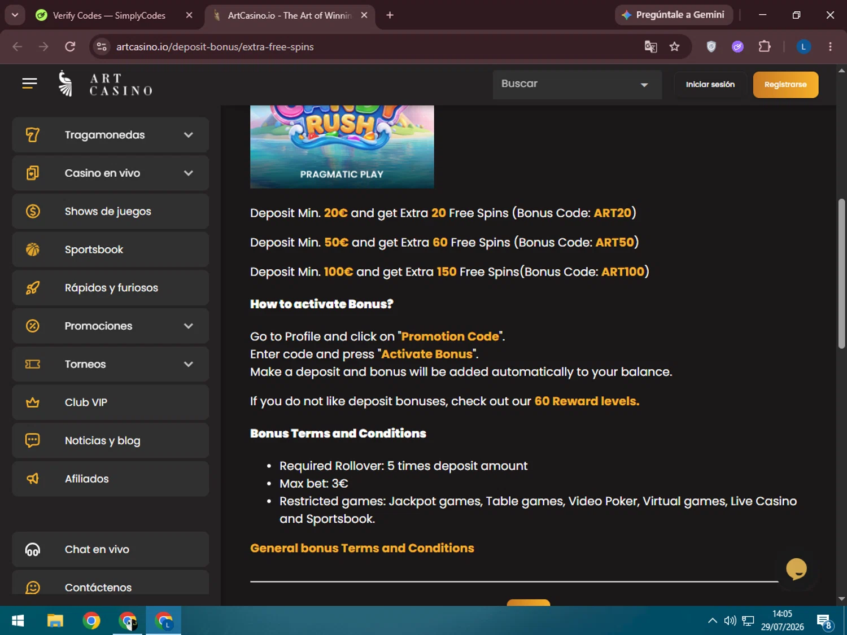Image resolution: width=847 pixels, height=635 pixels.
Task: Open the purple extension icon
Action: pos(737,47)
